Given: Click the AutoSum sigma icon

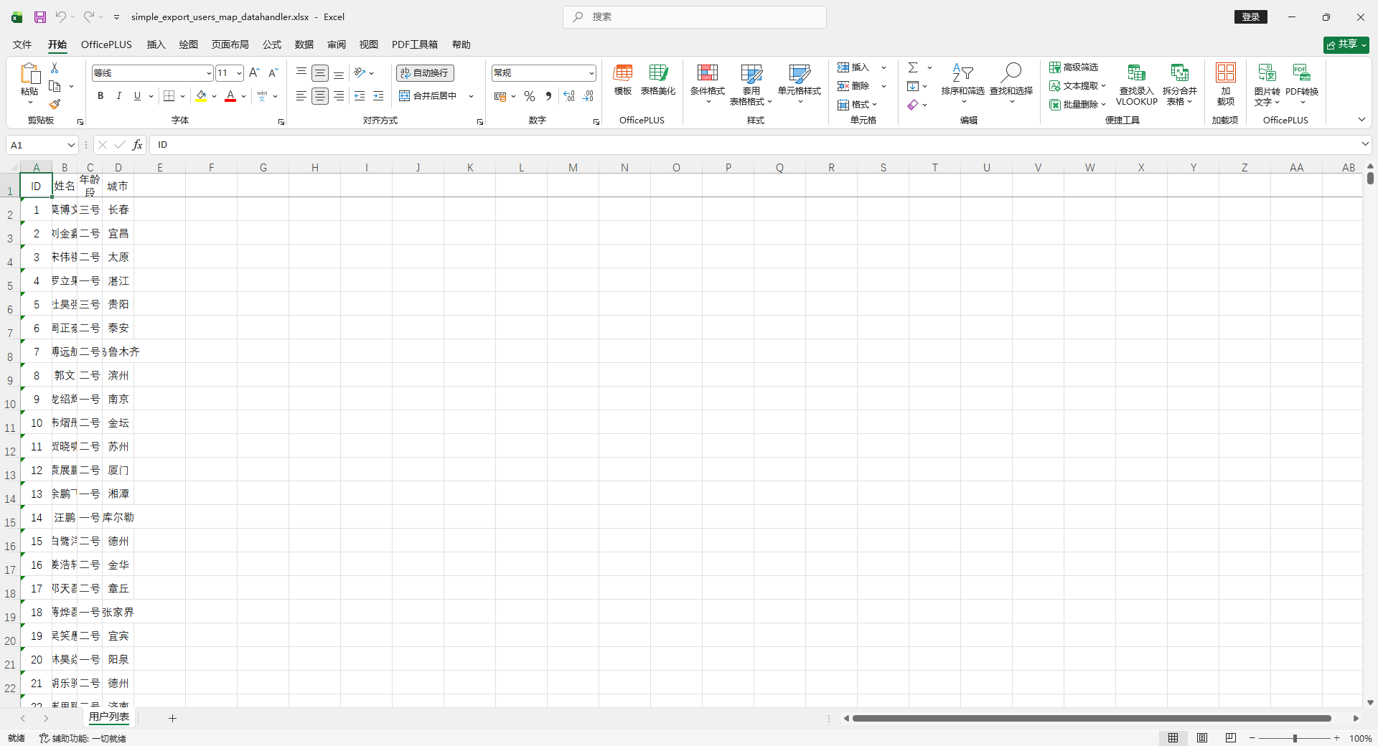Looking at the screenshot, I should [912, 67].
